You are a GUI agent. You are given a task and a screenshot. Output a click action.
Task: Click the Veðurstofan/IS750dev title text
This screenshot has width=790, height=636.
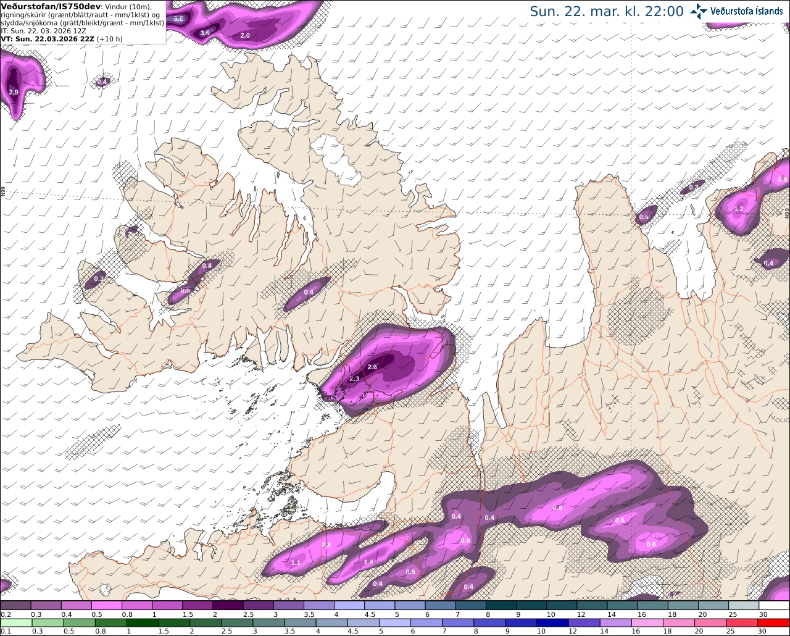[x=51, y=6]
